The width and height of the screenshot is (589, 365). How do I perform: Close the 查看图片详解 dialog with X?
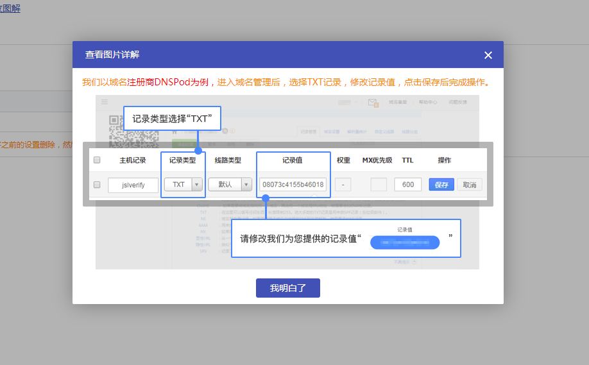[x=488, y=55]
